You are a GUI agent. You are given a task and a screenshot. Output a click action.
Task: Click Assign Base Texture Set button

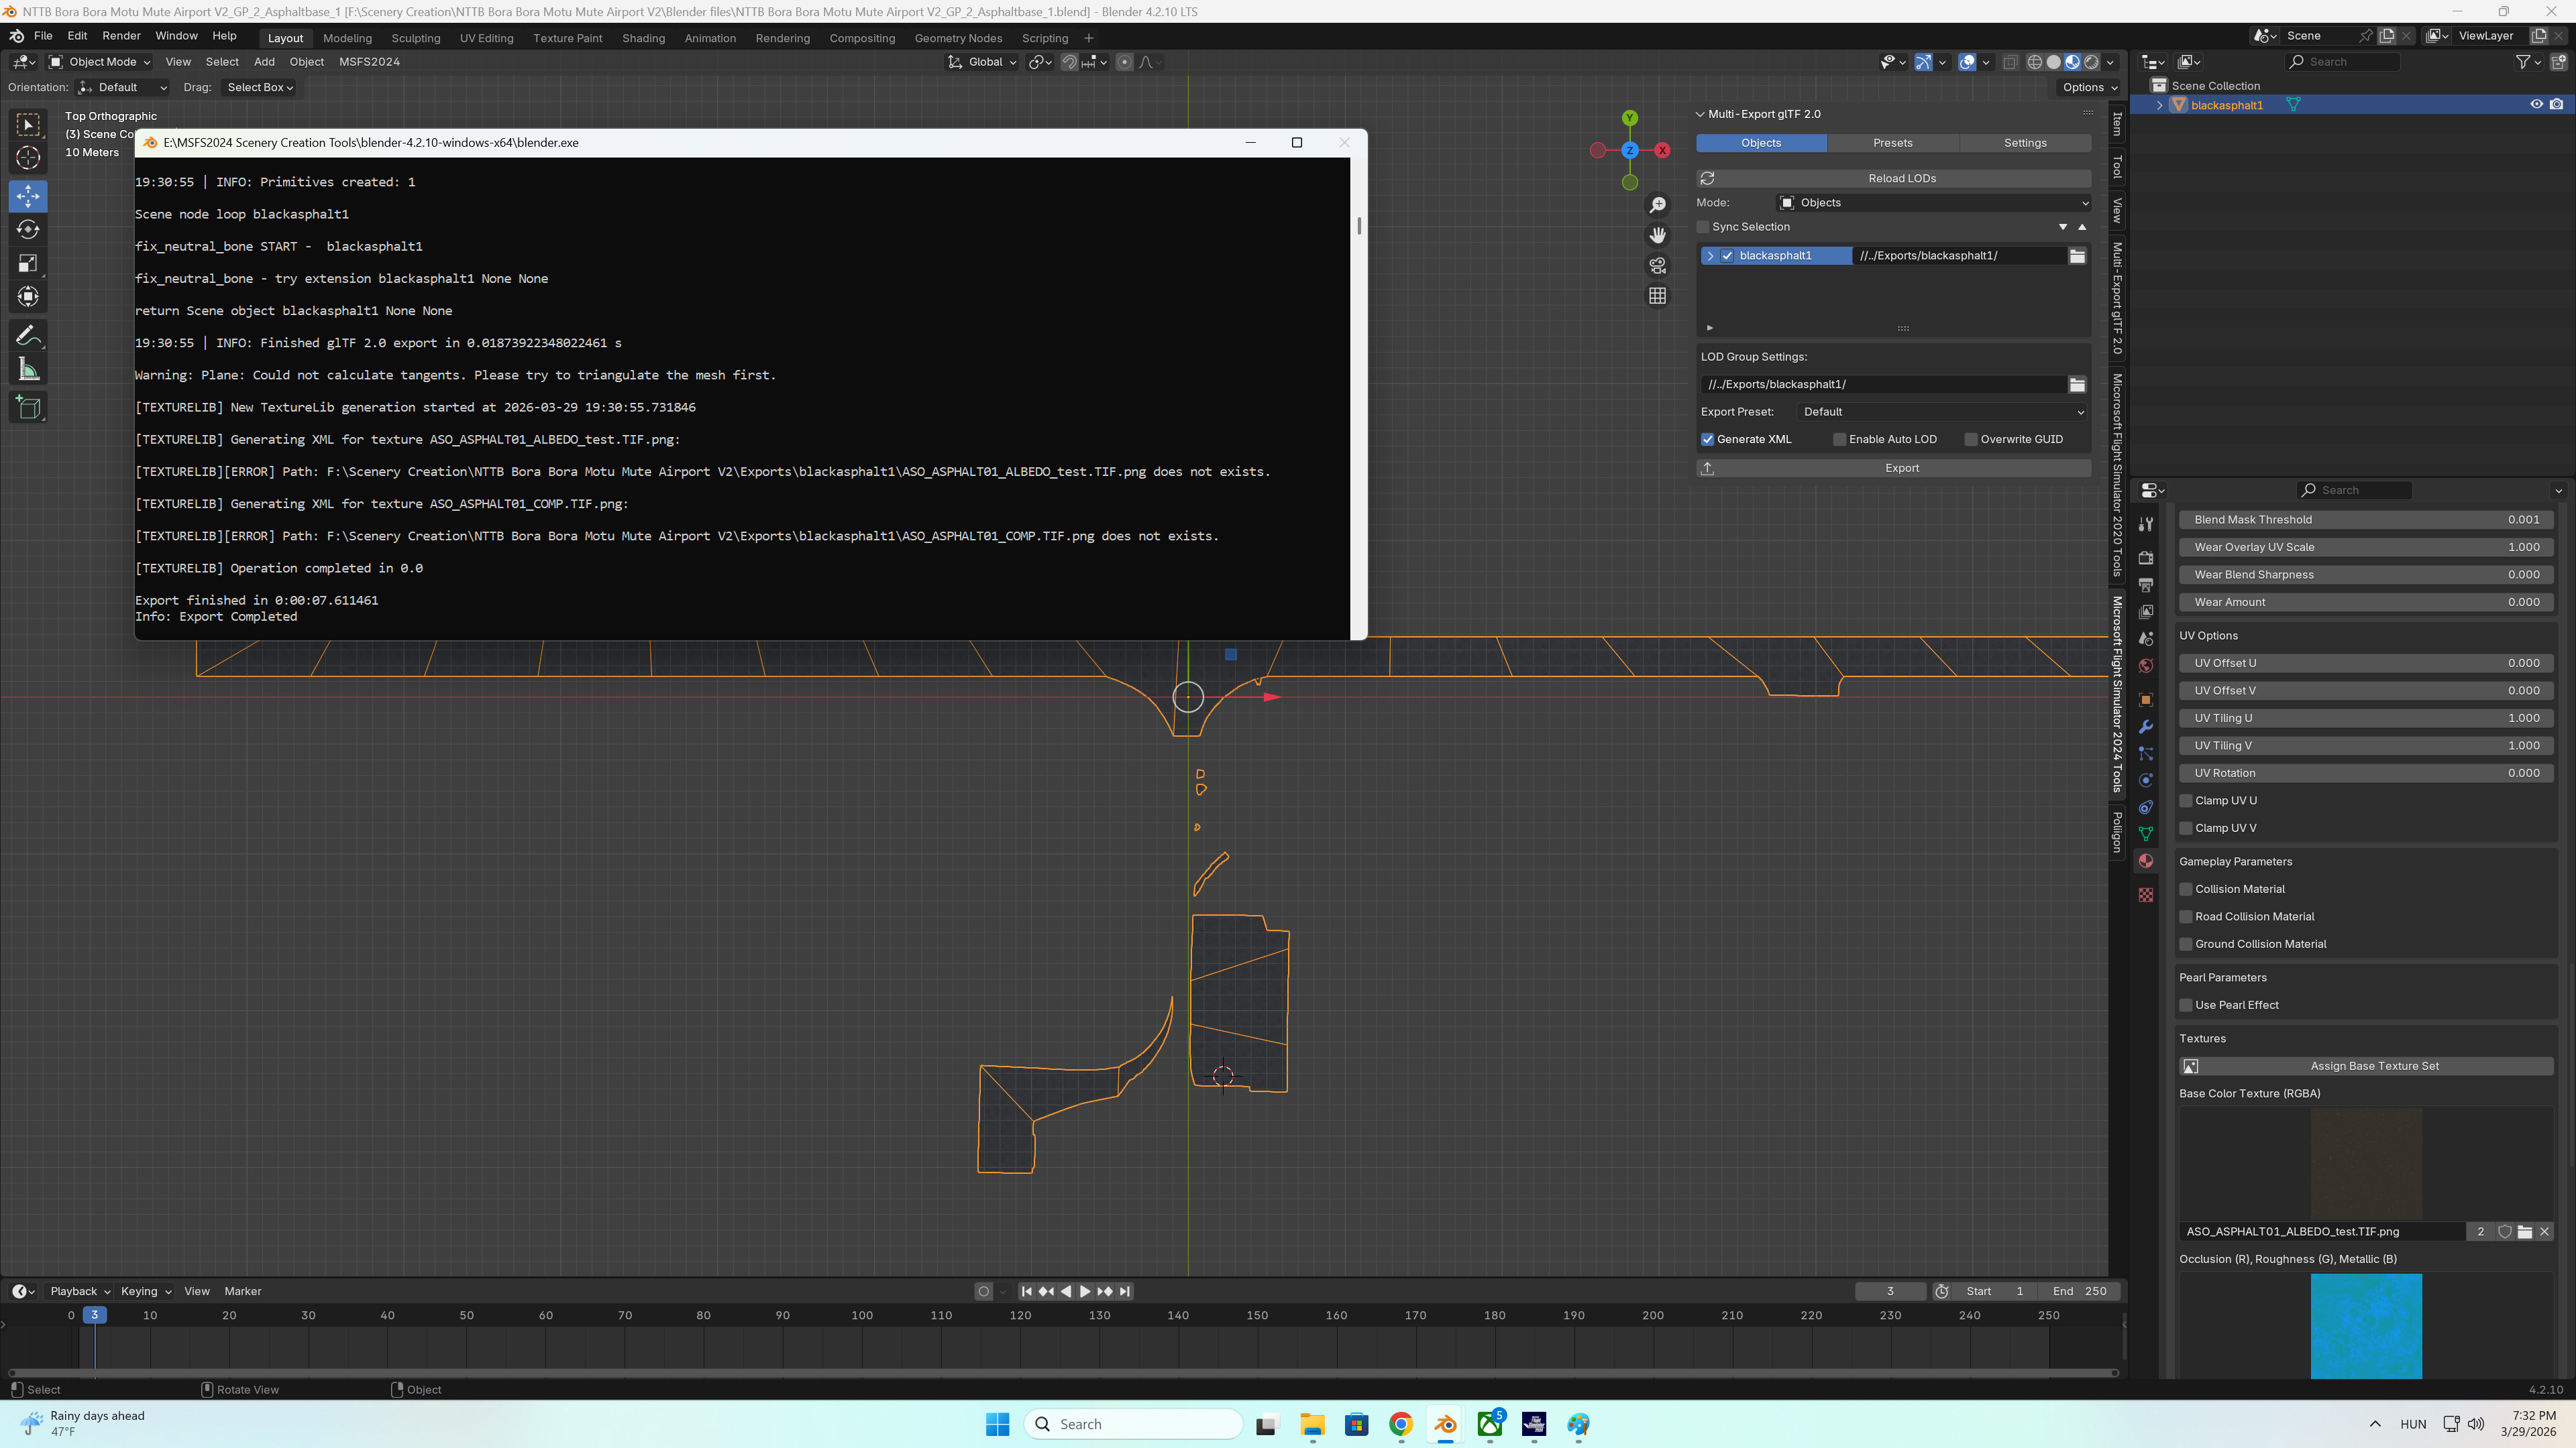pos(2373,1067)
